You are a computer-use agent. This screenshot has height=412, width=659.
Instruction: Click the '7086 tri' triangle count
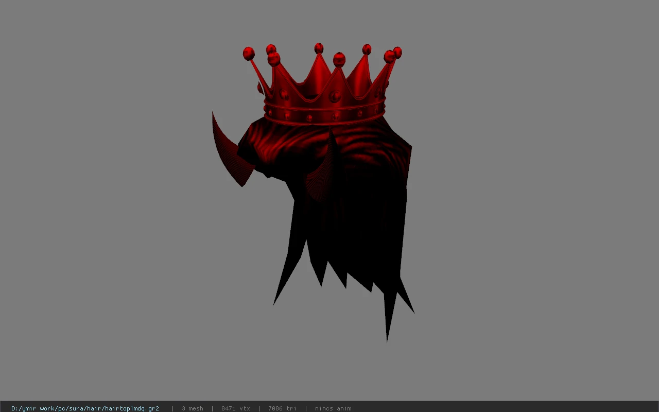(x=282, y=408)
